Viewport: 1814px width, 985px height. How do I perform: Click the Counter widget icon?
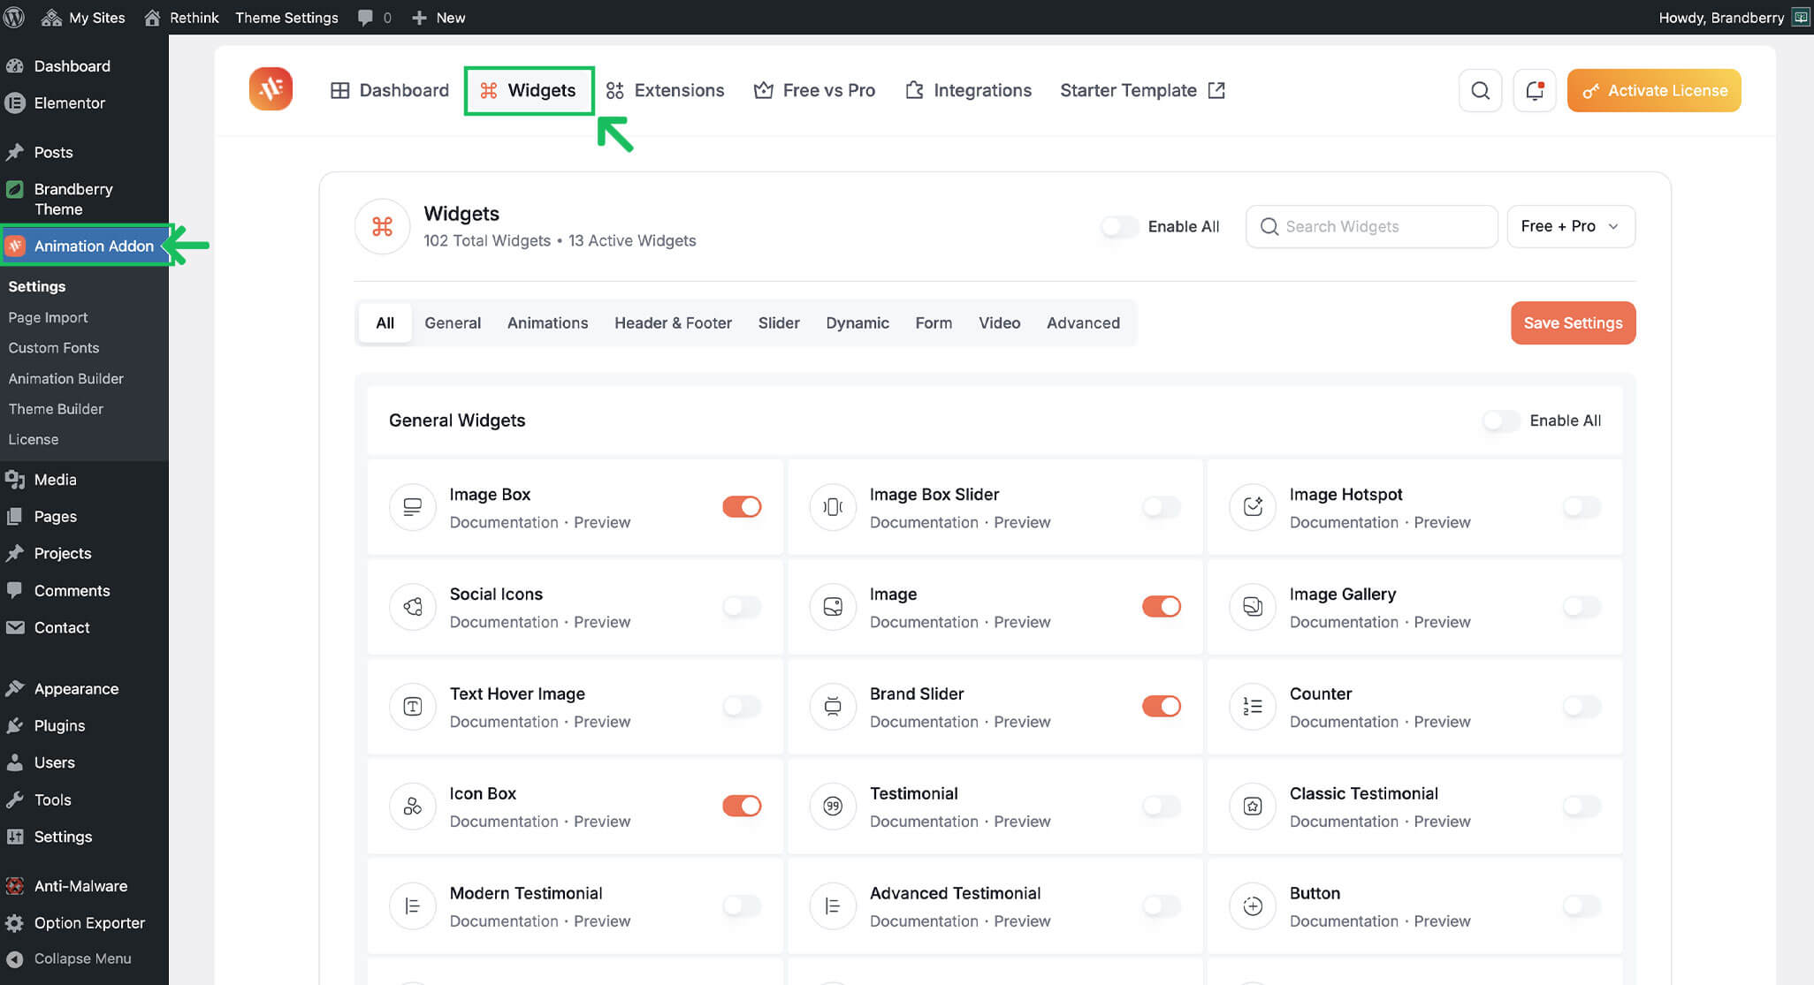(x=1253, y=706)
